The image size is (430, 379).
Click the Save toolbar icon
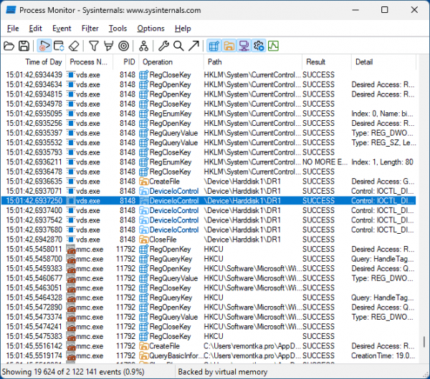pos(24,46)
